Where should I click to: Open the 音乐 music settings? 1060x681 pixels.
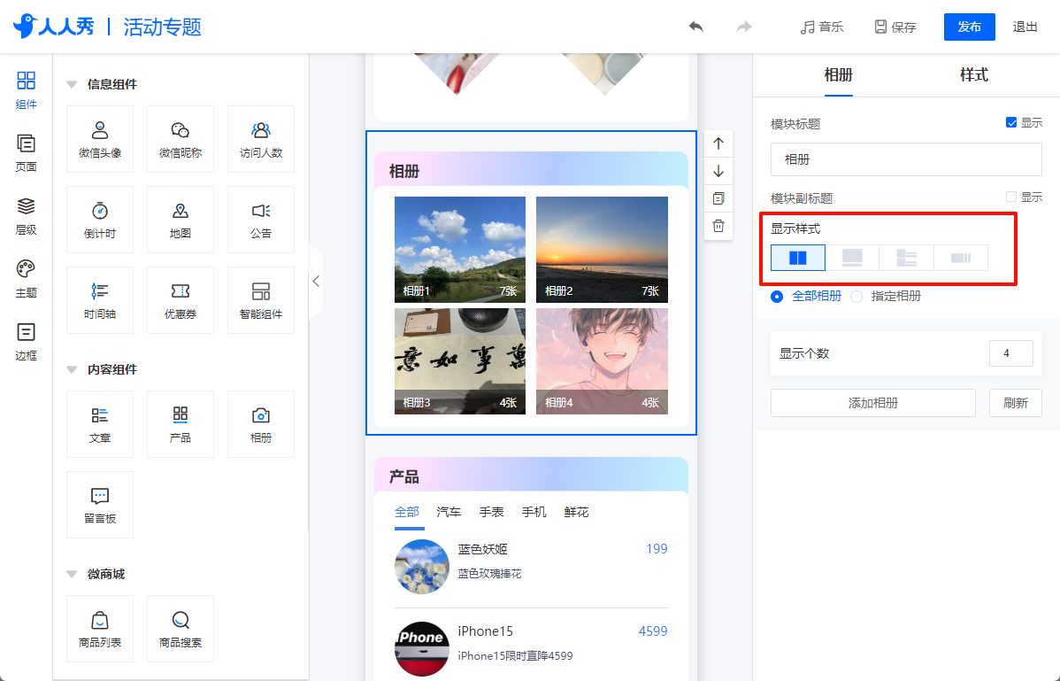[821, 27]
